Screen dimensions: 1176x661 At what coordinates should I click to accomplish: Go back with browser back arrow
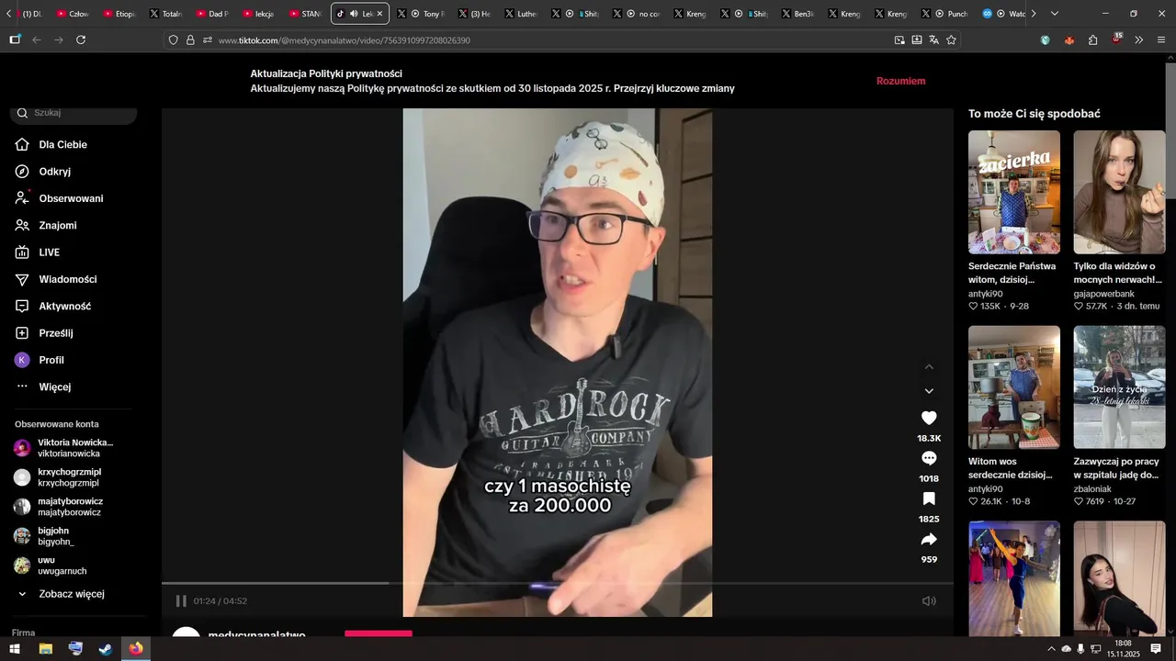coord(37,39)
